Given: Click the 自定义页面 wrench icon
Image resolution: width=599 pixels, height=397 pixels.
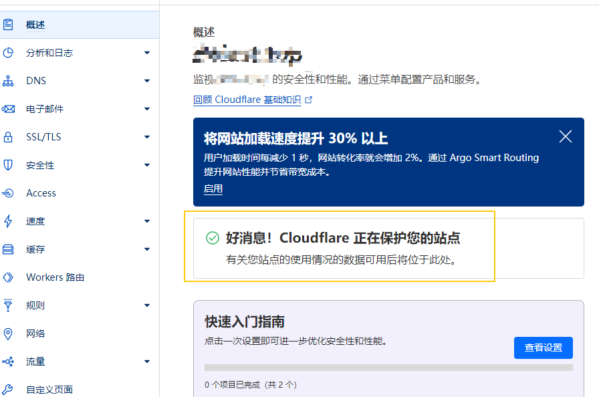Looking at the screenshot, I should tap(8, 390).
